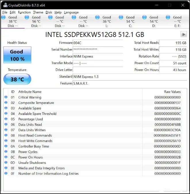This screenshot has height=194, width=190.
Task: Click status orb for Power On Hours row
Action: tap(6, 157)
